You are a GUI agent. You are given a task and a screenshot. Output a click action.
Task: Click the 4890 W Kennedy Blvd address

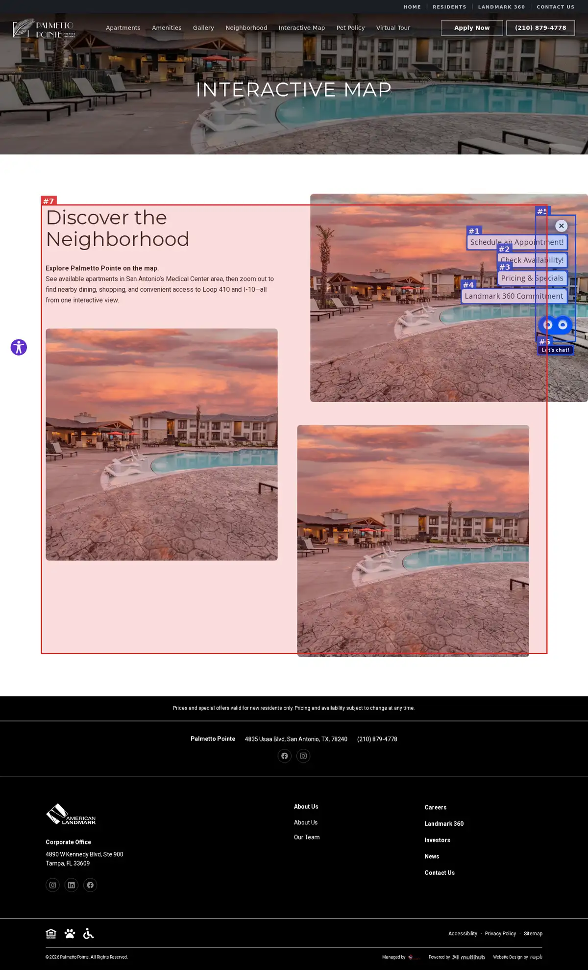pyautogui.click(x=84, y=859)
